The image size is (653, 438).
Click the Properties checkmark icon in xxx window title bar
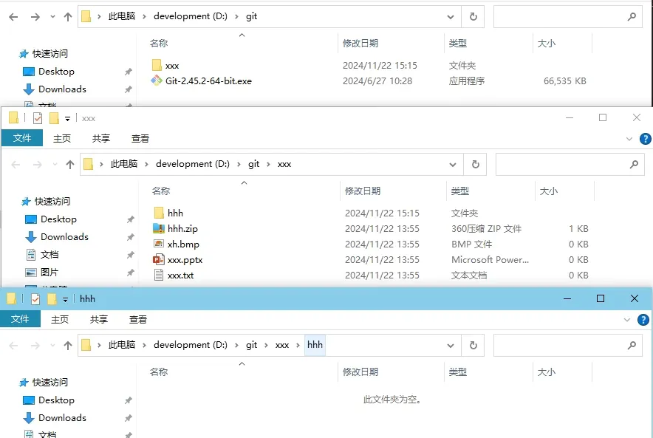point(38,118)
